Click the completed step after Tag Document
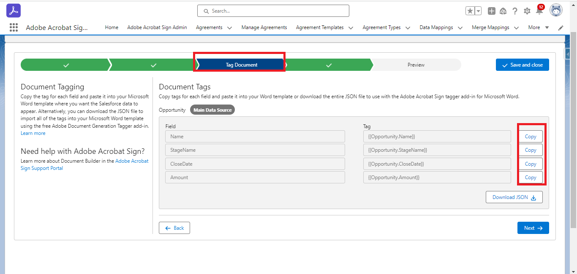 [x=329, y=65]
